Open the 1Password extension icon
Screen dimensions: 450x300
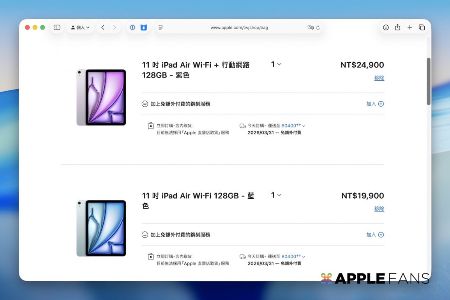132,27
